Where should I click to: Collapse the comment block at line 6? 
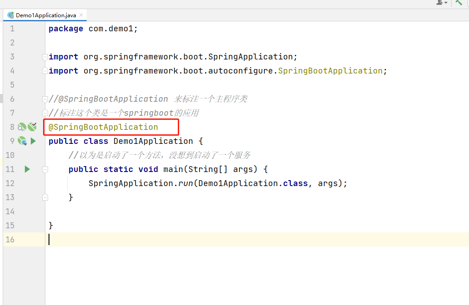tap(45, 99)
